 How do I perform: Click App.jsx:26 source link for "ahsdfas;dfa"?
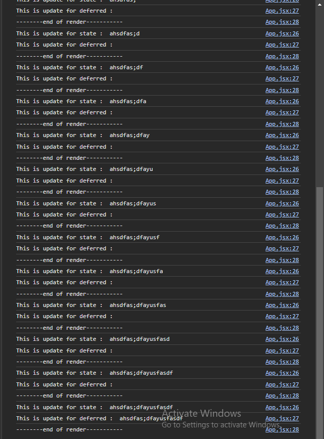282,101
